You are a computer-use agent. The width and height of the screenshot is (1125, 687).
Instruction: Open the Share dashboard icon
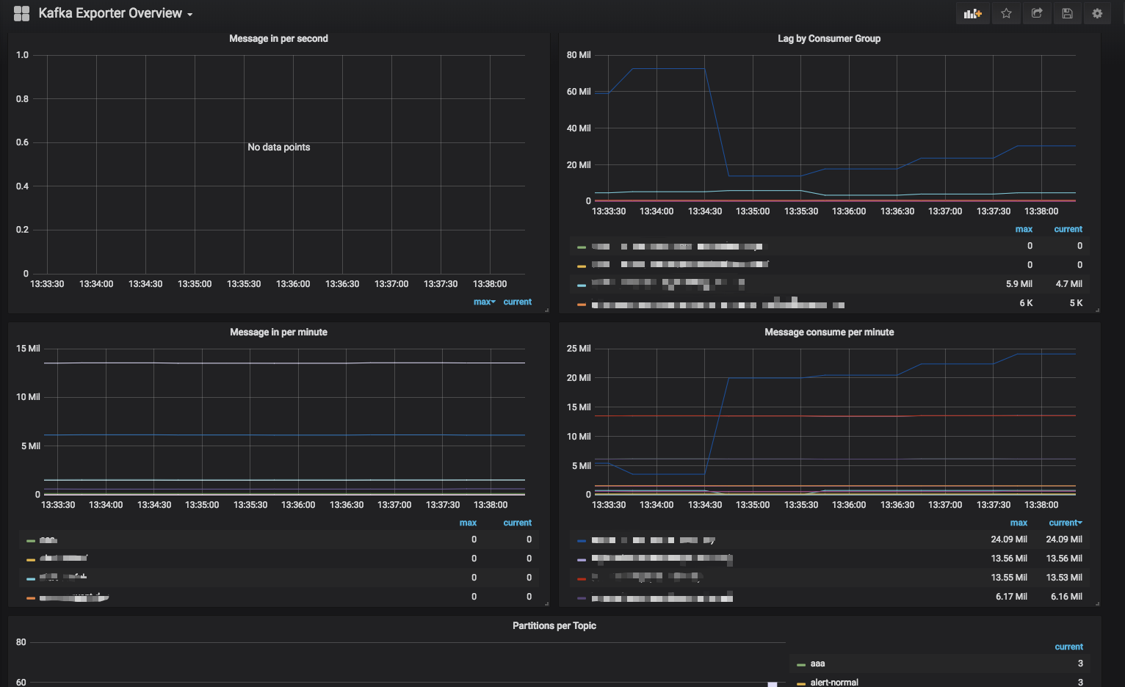tap(1037, 13)
